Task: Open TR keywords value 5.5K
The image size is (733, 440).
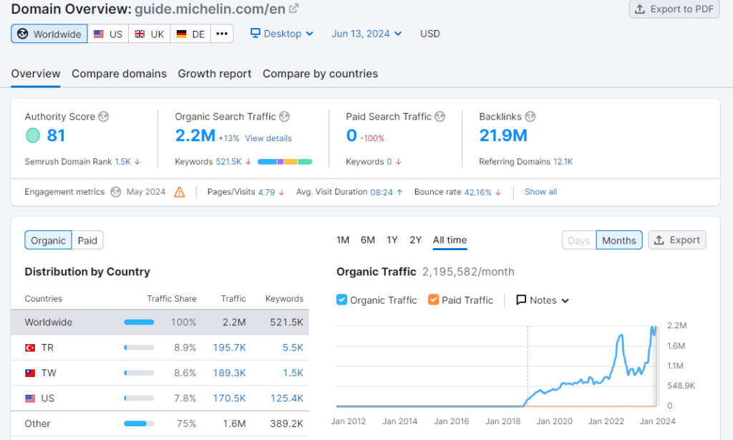Action: (293, 348)
